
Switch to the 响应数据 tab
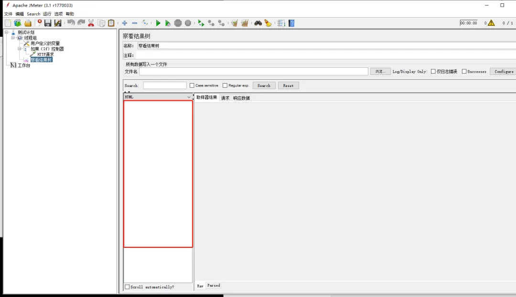click(241, 98)
